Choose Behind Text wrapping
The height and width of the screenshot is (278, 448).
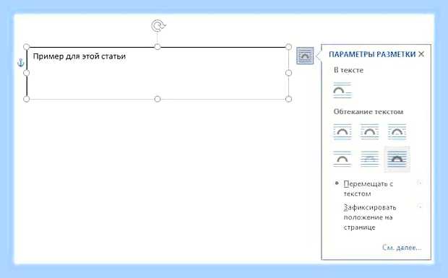369,159
